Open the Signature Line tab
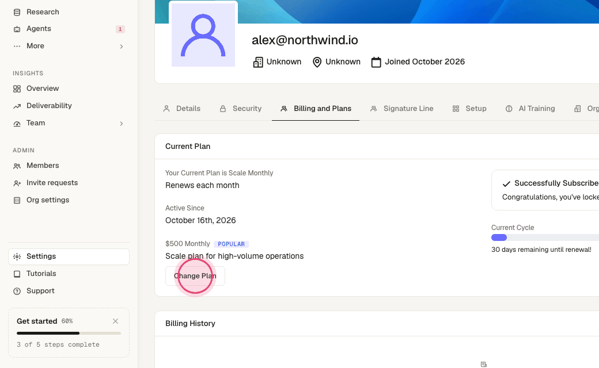 click(x=402, y=109)
